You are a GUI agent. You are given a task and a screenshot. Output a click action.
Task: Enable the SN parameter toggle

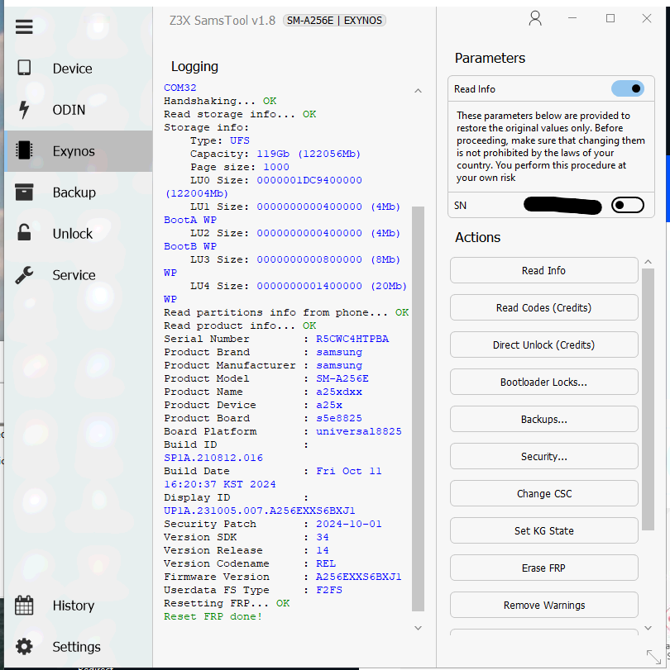(627, 205)
